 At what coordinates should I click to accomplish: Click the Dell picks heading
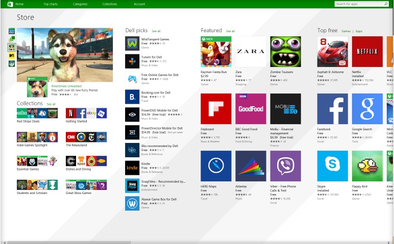136,31
